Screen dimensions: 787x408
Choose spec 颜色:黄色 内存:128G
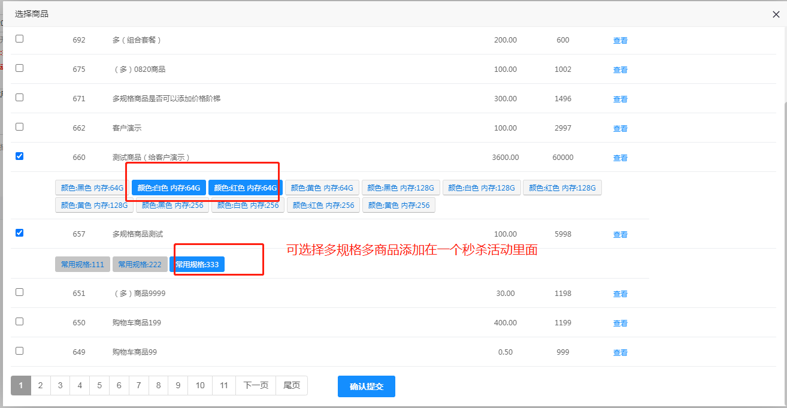coord(94,205)
